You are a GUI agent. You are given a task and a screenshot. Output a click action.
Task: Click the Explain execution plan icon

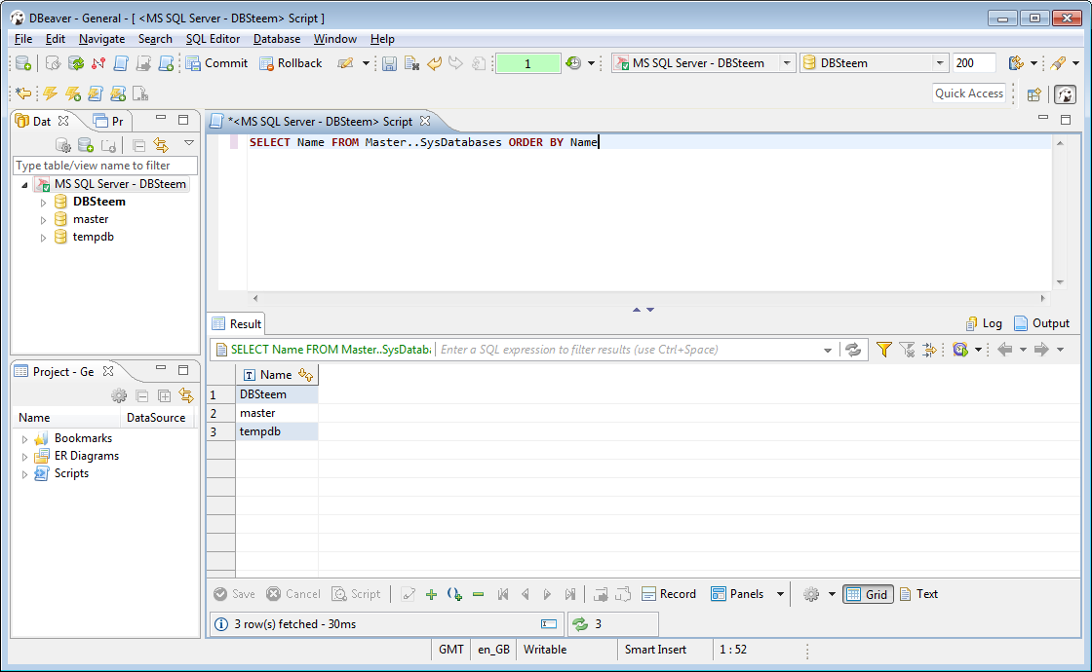[140, 93]
